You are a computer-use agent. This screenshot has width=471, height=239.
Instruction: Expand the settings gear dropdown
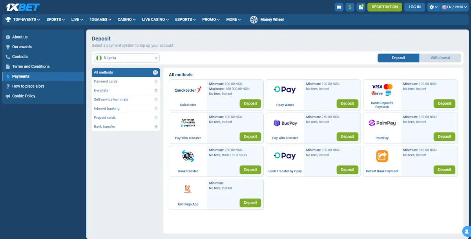point(433,7)
